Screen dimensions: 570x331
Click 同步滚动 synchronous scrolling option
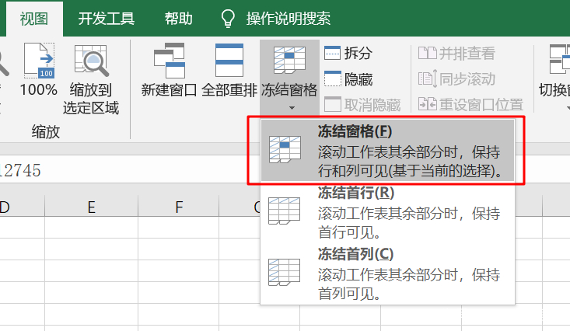(x=456, y=78)
